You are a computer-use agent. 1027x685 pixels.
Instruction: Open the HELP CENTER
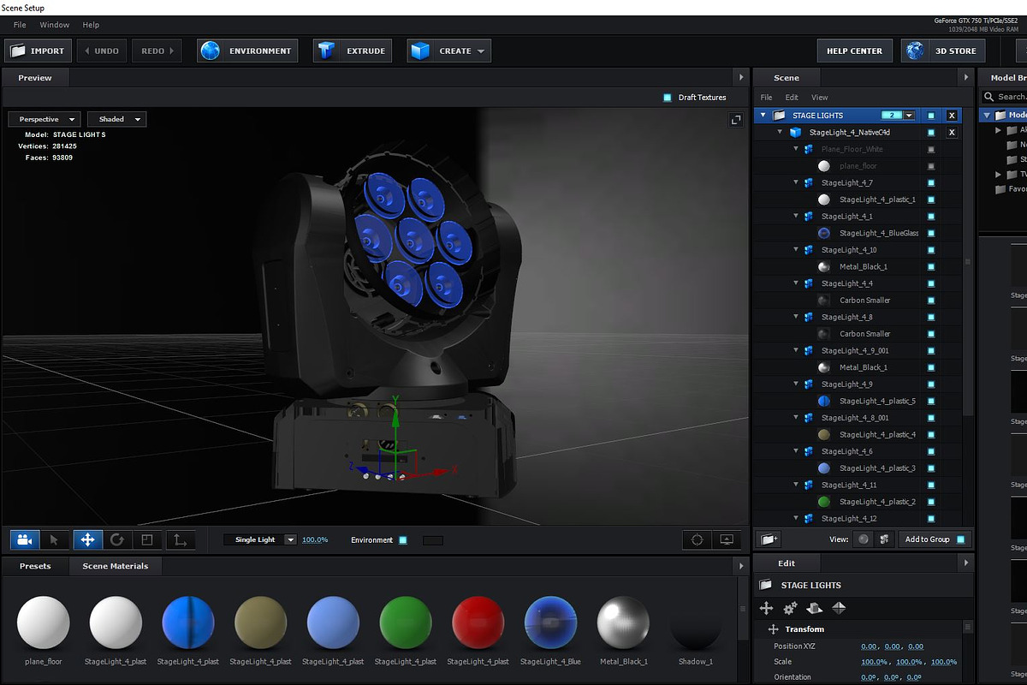point(855,51)
